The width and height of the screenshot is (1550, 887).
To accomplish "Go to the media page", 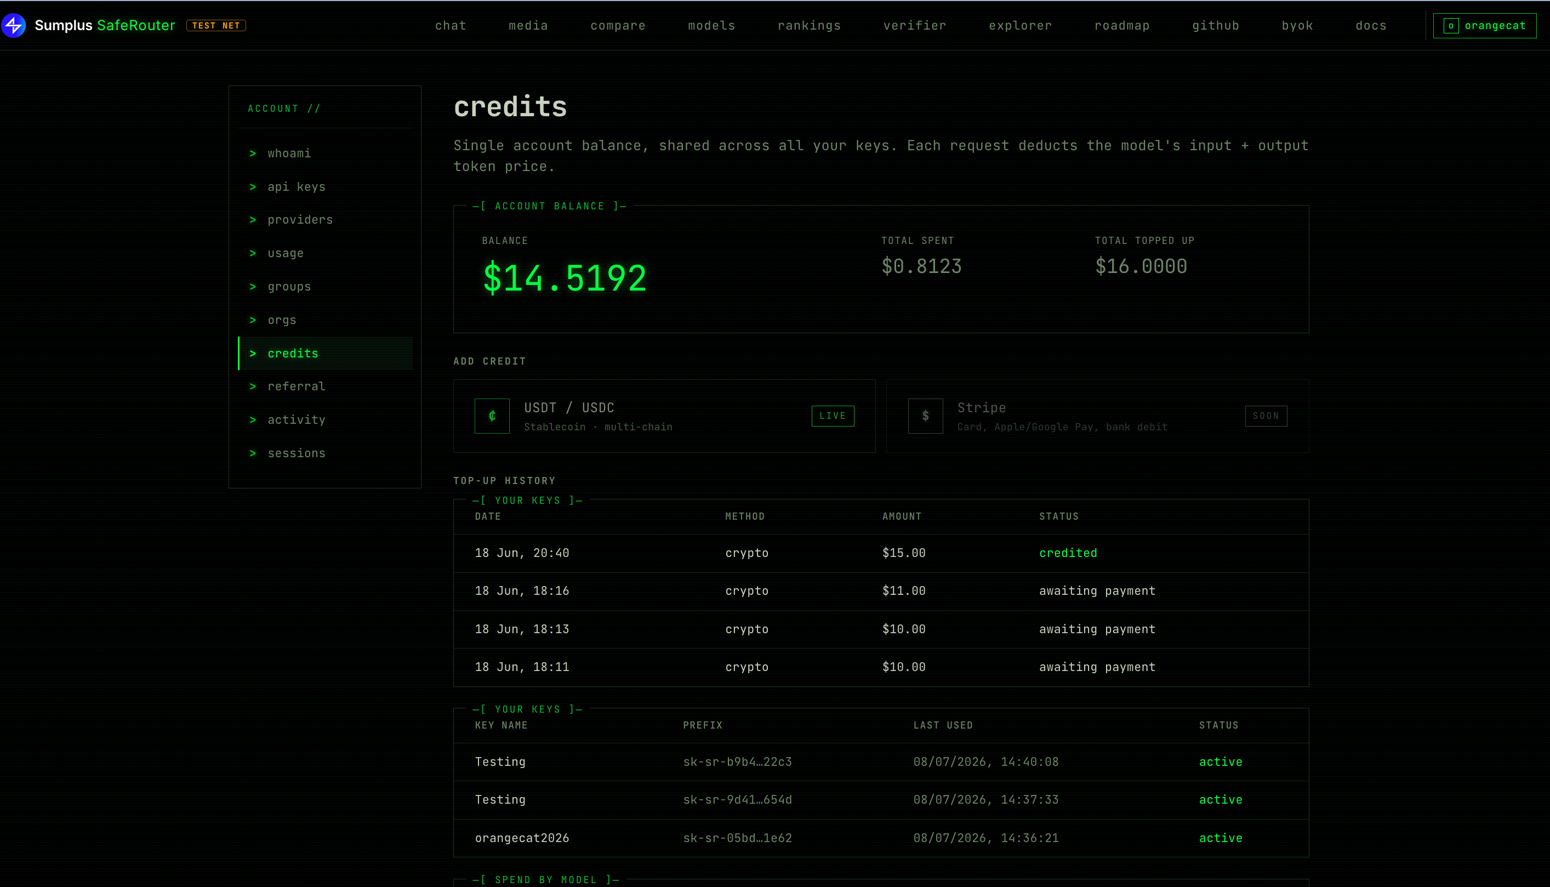I will [x=528, y=26].
